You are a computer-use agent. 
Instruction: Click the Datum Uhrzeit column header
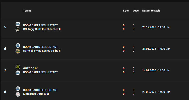151,11
